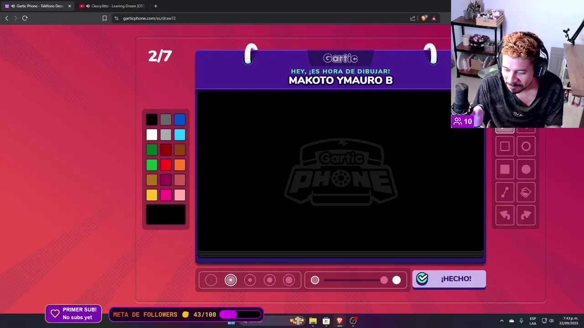
Task: Bookmark this page in address bar
Action: [104, 18]
